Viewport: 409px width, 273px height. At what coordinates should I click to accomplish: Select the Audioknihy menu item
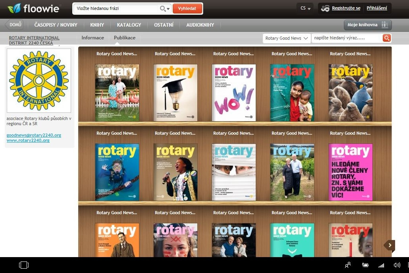point(200,25)
